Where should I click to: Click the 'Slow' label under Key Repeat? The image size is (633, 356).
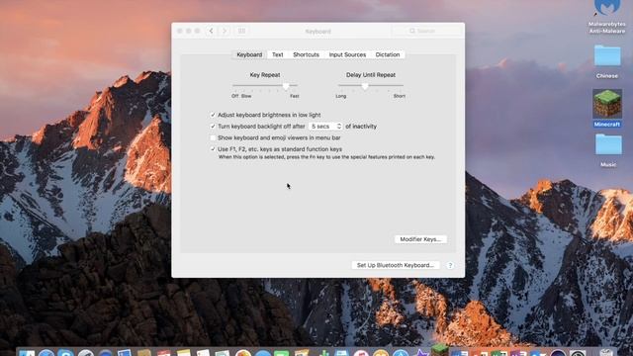click(x=246, y=96)
